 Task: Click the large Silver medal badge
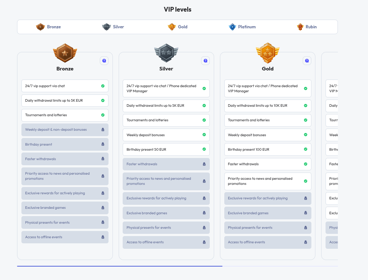tap(166, 53)
